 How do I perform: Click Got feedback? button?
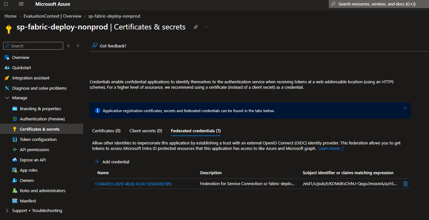109,46
